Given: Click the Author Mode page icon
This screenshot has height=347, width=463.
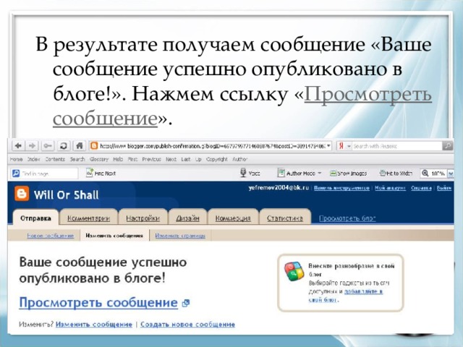Looking at the screenshot, I should 281,173.
